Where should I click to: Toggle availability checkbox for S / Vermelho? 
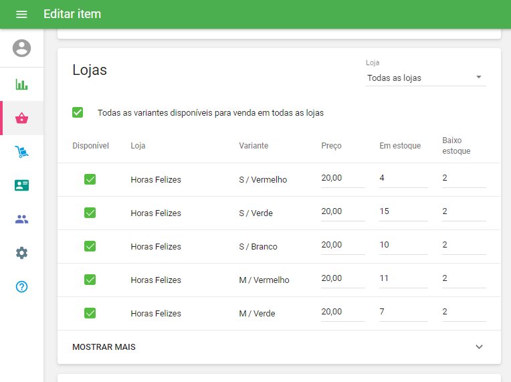(x=90, y=179)
